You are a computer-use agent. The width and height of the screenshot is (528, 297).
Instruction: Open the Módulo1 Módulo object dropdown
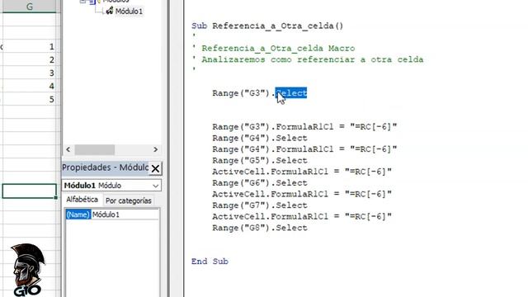[x=155, y=186]
